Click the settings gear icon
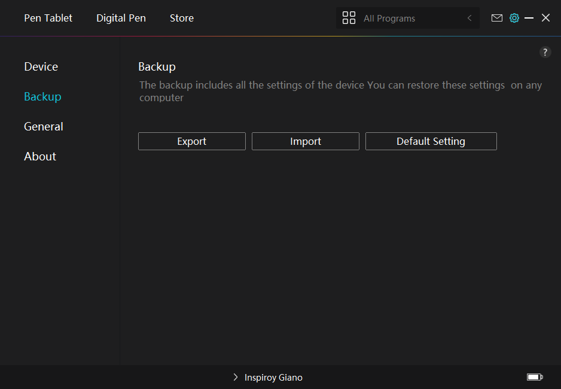 pos(514,18)
